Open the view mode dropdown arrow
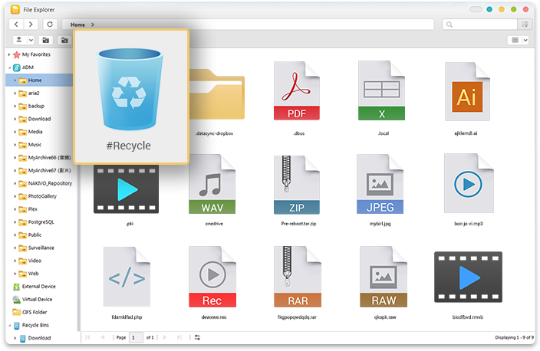The width and height of the screenshot is (540, 351). pos(525,40)
